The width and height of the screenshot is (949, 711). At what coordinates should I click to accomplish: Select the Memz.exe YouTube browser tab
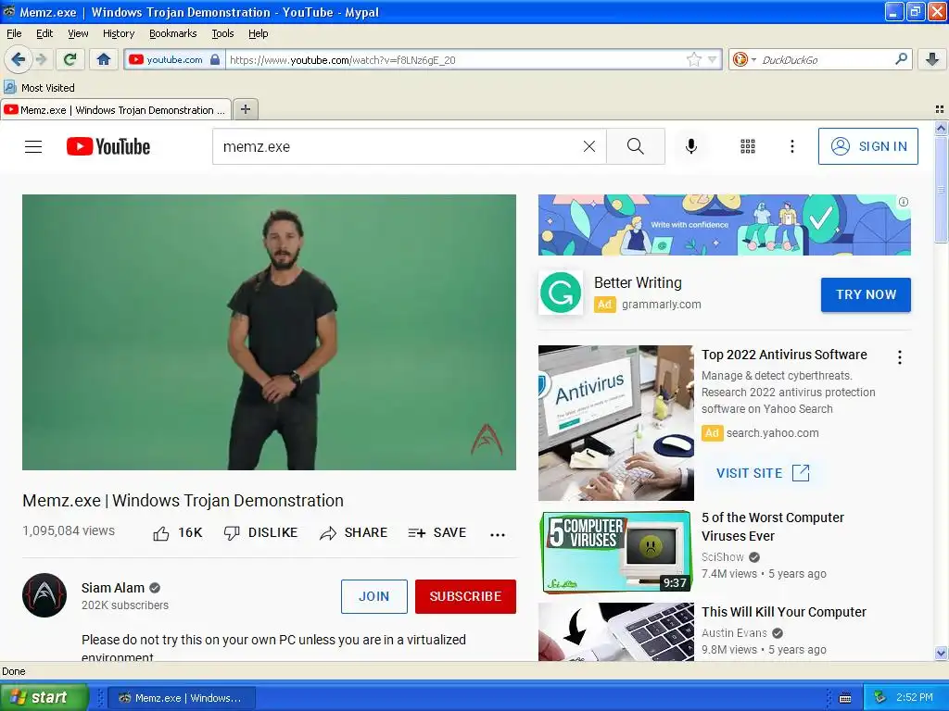[x=116, y=110]
